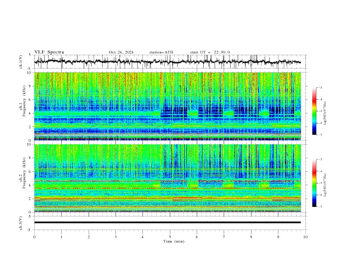This screenshot has height=266, width=344.
Task: Click the ch.2 spectrogram "8" kHz tick label
Action: tap(31, 158)
